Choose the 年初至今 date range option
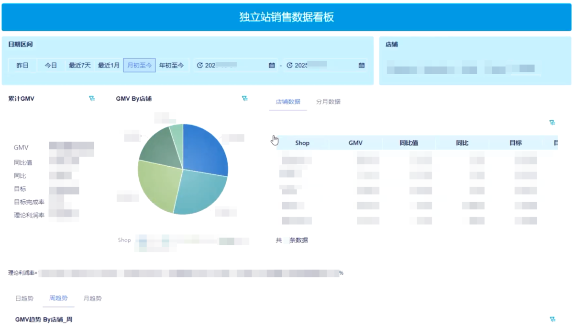 click(x=171, y=66)
